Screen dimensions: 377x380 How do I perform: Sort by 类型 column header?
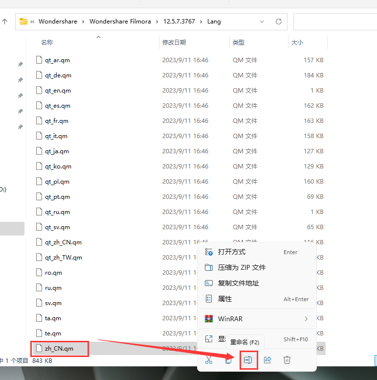click(238, 43)
